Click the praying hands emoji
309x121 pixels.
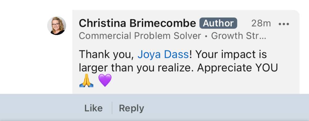(x=86, y=80)
